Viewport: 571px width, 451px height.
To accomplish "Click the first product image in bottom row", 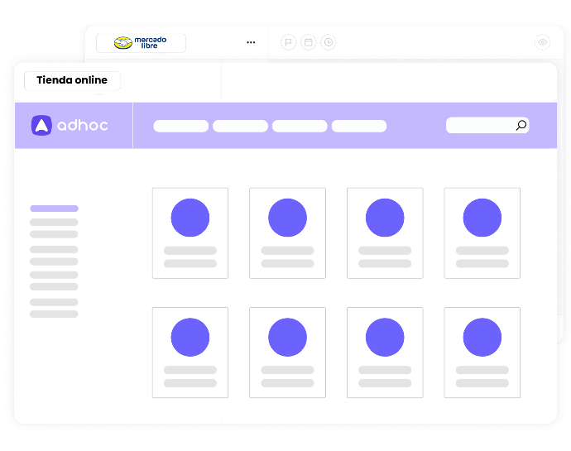I will [190, 338].
